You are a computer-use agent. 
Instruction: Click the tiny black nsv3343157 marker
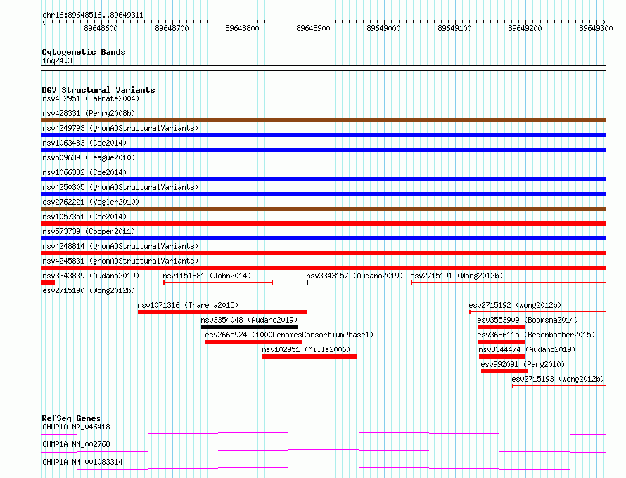pos(307,283)
